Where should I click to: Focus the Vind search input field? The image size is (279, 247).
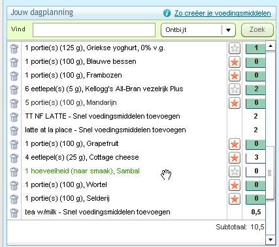tap(94, 30)
